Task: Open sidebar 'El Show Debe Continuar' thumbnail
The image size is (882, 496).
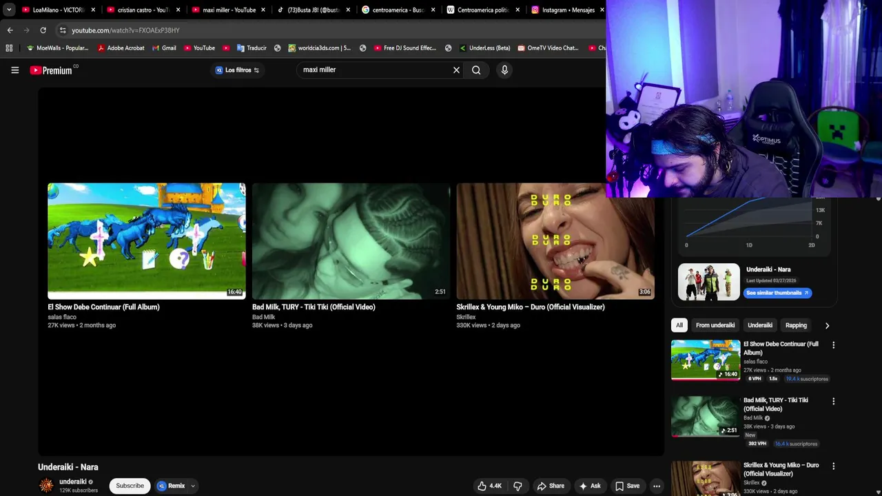Action: [706, 360]
